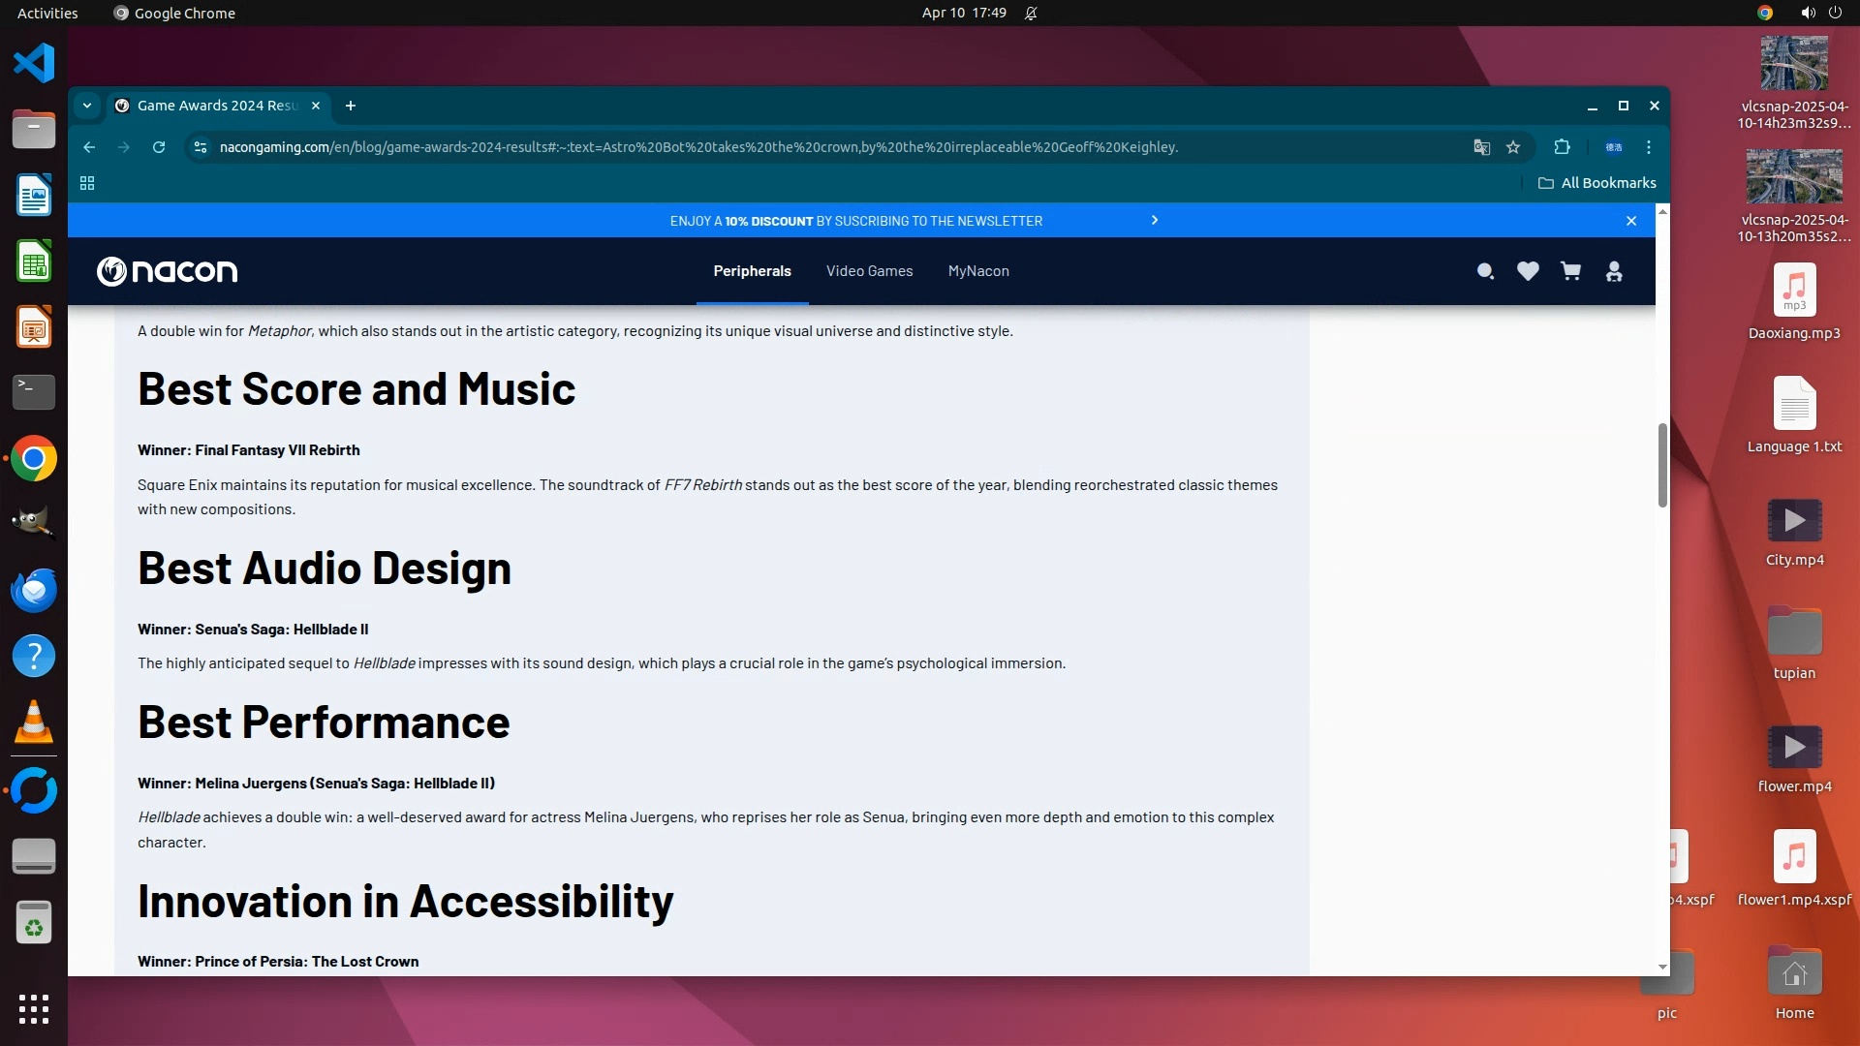The width and height of the screenshot is (1860, 1046).
Task: Open Chrome's three-dot menu
Action: click(x=1649, y=147)
